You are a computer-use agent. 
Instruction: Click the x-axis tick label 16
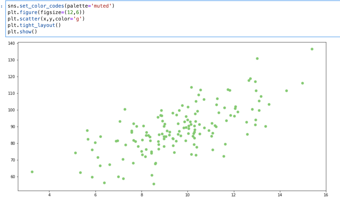tap(326, 195)
